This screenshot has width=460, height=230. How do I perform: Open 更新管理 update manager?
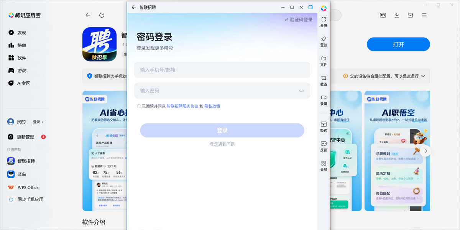(x=21, y=137)
